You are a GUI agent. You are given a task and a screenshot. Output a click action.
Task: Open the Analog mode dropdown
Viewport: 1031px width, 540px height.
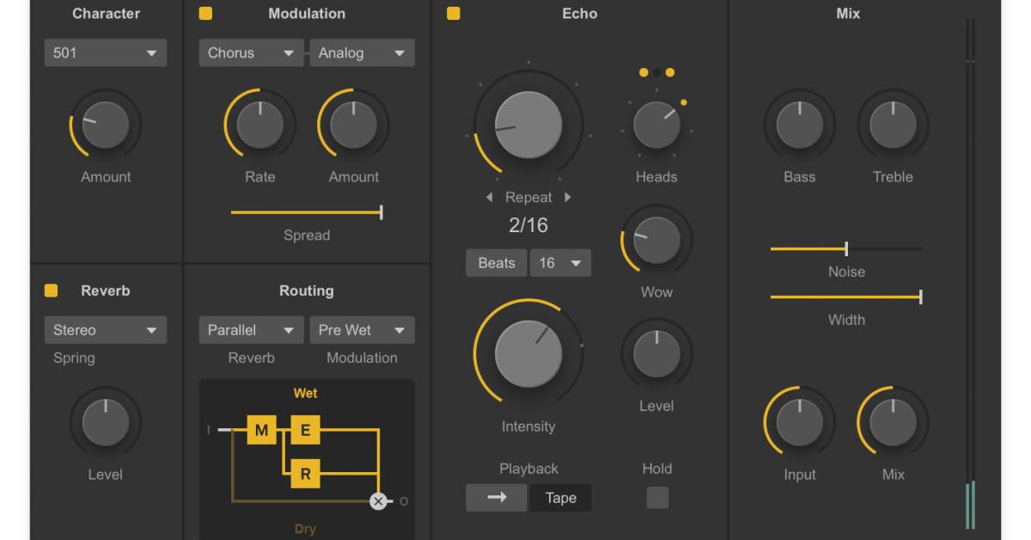362,52
